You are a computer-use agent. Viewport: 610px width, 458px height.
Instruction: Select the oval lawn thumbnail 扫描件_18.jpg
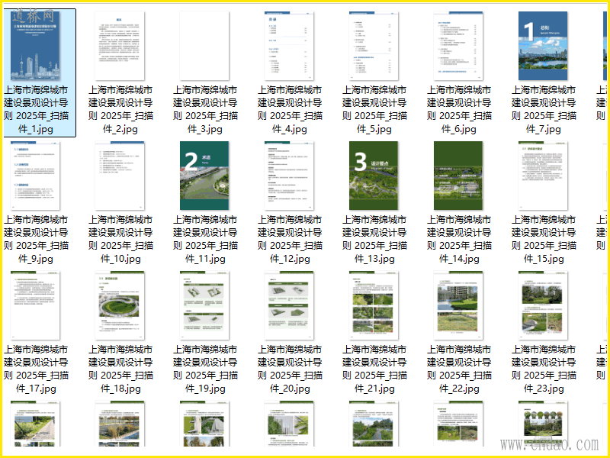click(120, 305)
